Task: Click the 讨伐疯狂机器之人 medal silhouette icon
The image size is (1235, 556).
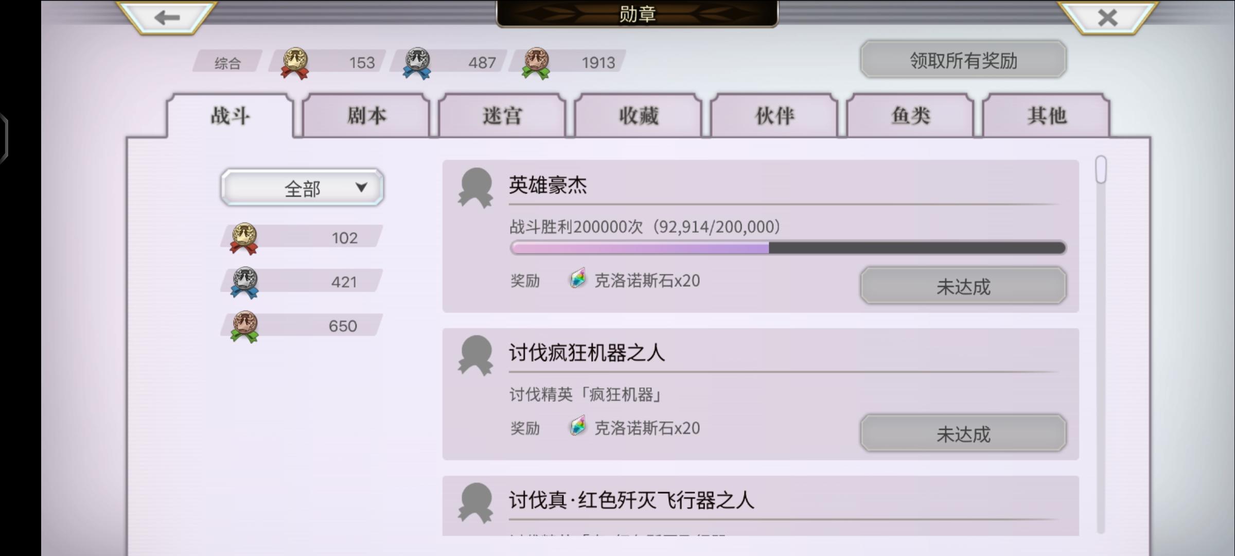Action: click(x=475, y=355)
